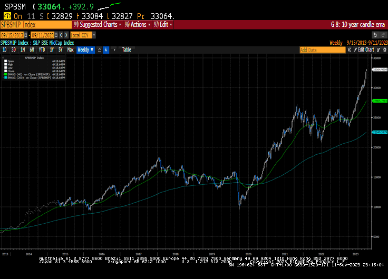This screenshot has width=388, height=279.
Task: Click the green 33064. price at top
Action: (x=51, y=7)
